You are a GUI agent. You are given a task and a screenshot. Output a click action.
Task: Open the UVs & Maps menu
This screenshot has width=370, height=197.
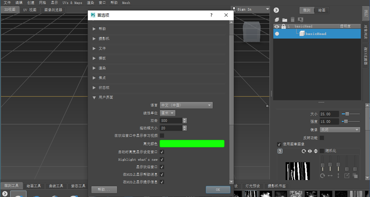(x=72, y=2)
